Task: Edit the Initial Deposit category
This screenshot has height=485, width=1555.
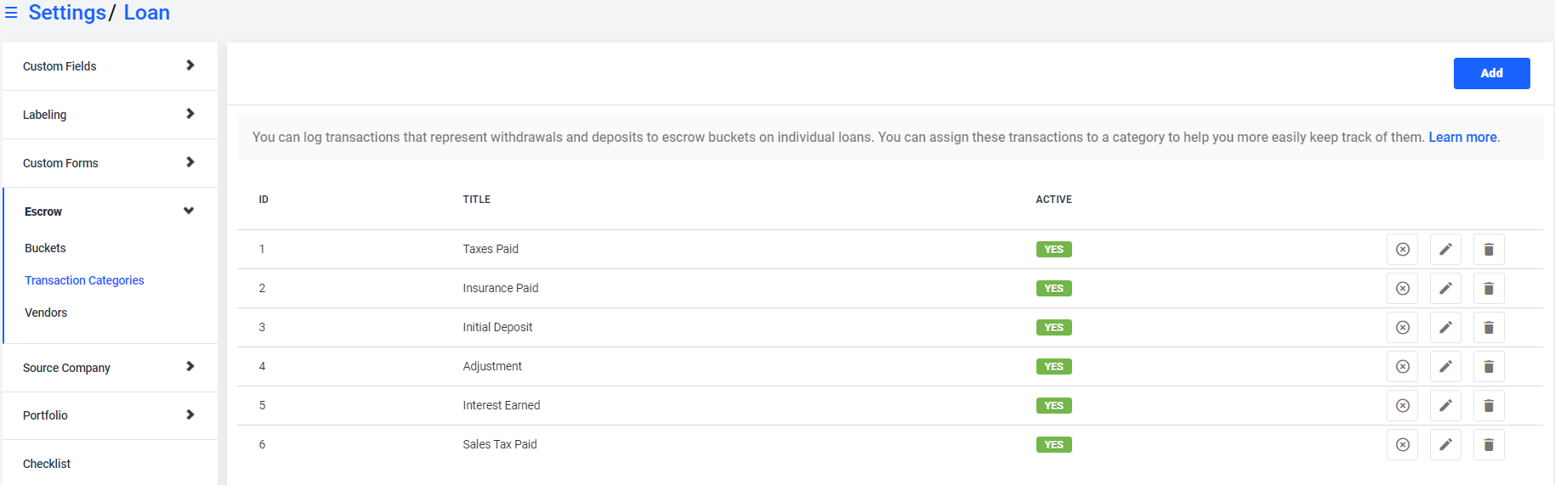Action: click(1445, 328)
